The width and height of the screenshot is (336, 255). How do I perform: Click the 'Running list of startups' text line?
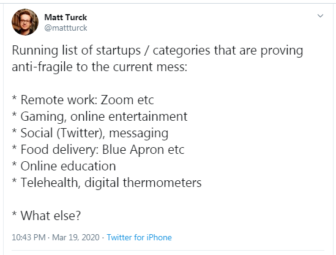click(x=157, y=51)
